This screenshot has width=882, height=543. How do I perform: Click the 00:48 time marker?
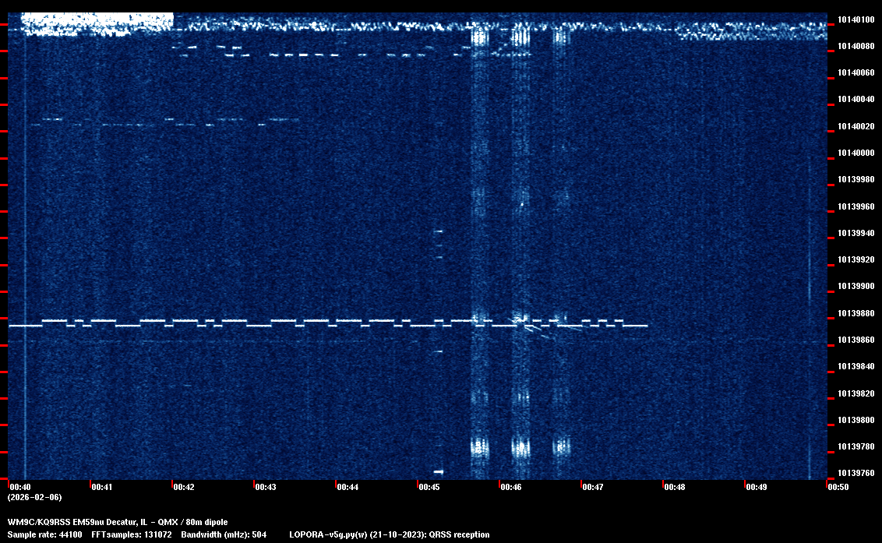675,487
